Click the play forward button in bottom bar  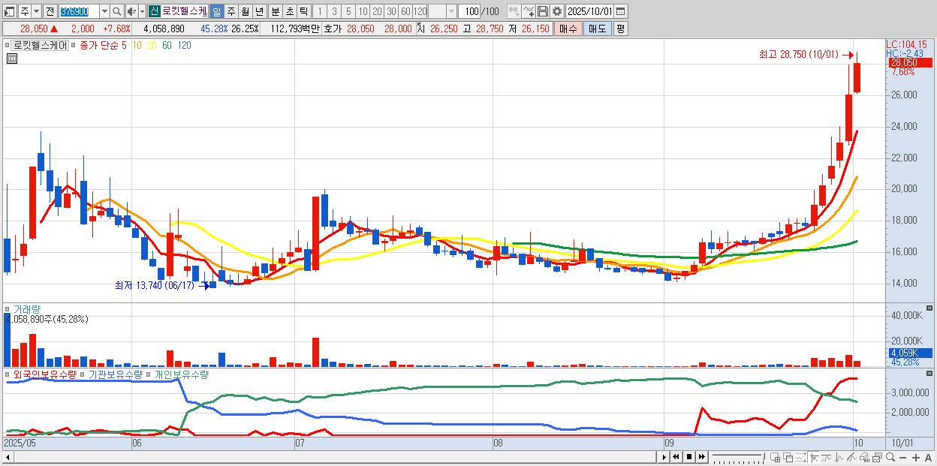pyautogui.click(x=664, y=457)
